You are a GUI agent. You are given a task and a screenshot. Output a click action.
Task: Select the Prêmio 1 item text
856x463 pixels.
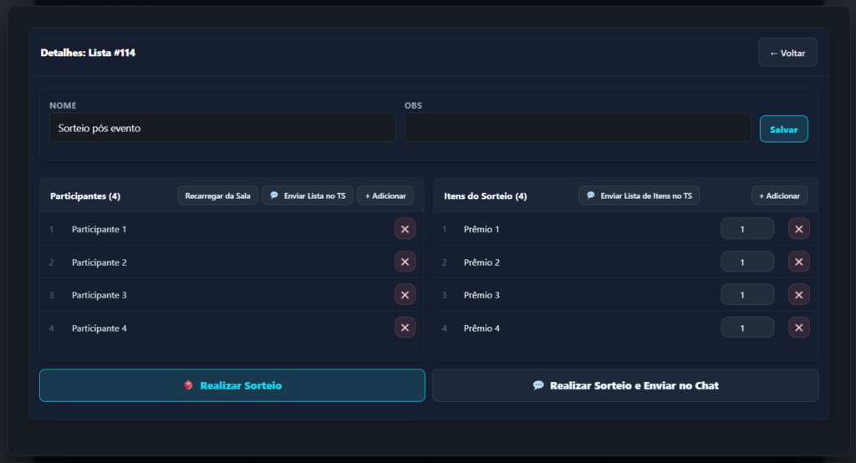[481, 229]
